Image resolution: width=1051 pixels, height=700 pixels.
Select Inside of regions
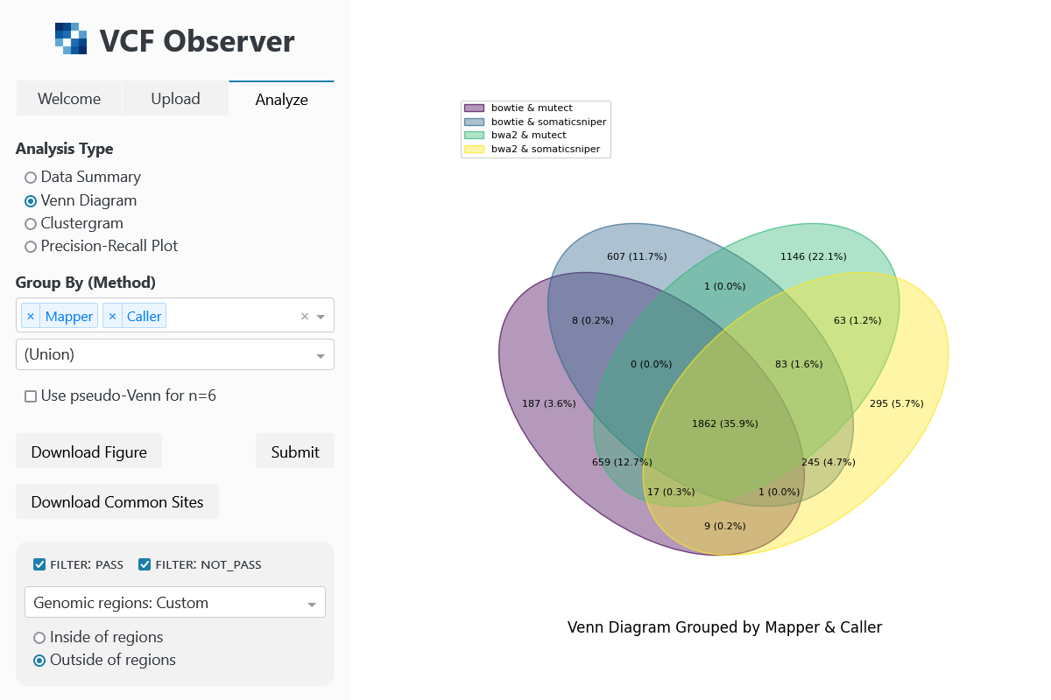click(x=39, y=638)
